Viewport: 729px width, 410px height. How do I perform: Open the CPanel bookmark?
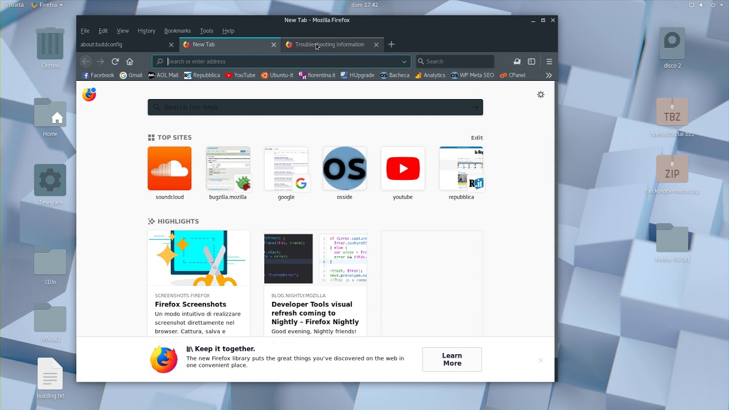pyautogui.click(x=513, y=75)
